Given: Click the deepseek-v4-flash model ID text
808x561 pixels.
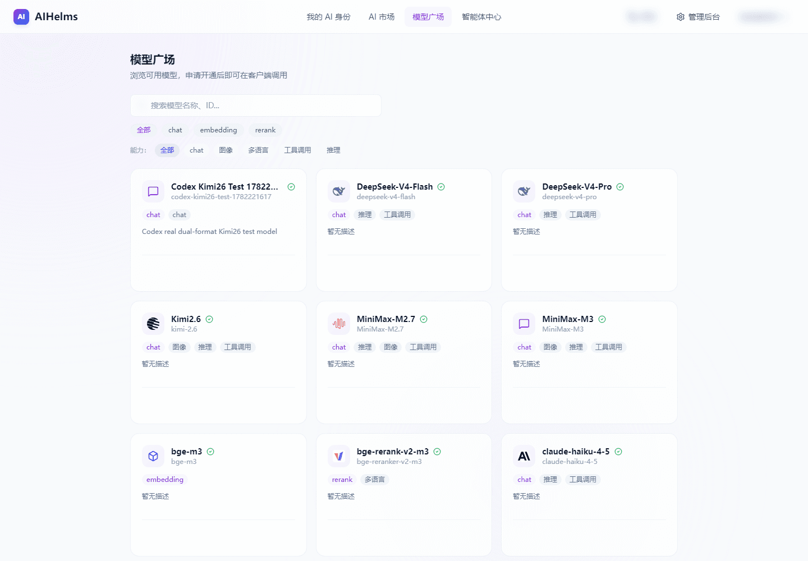Looking at the screenshot, I should tap(386, 197).
